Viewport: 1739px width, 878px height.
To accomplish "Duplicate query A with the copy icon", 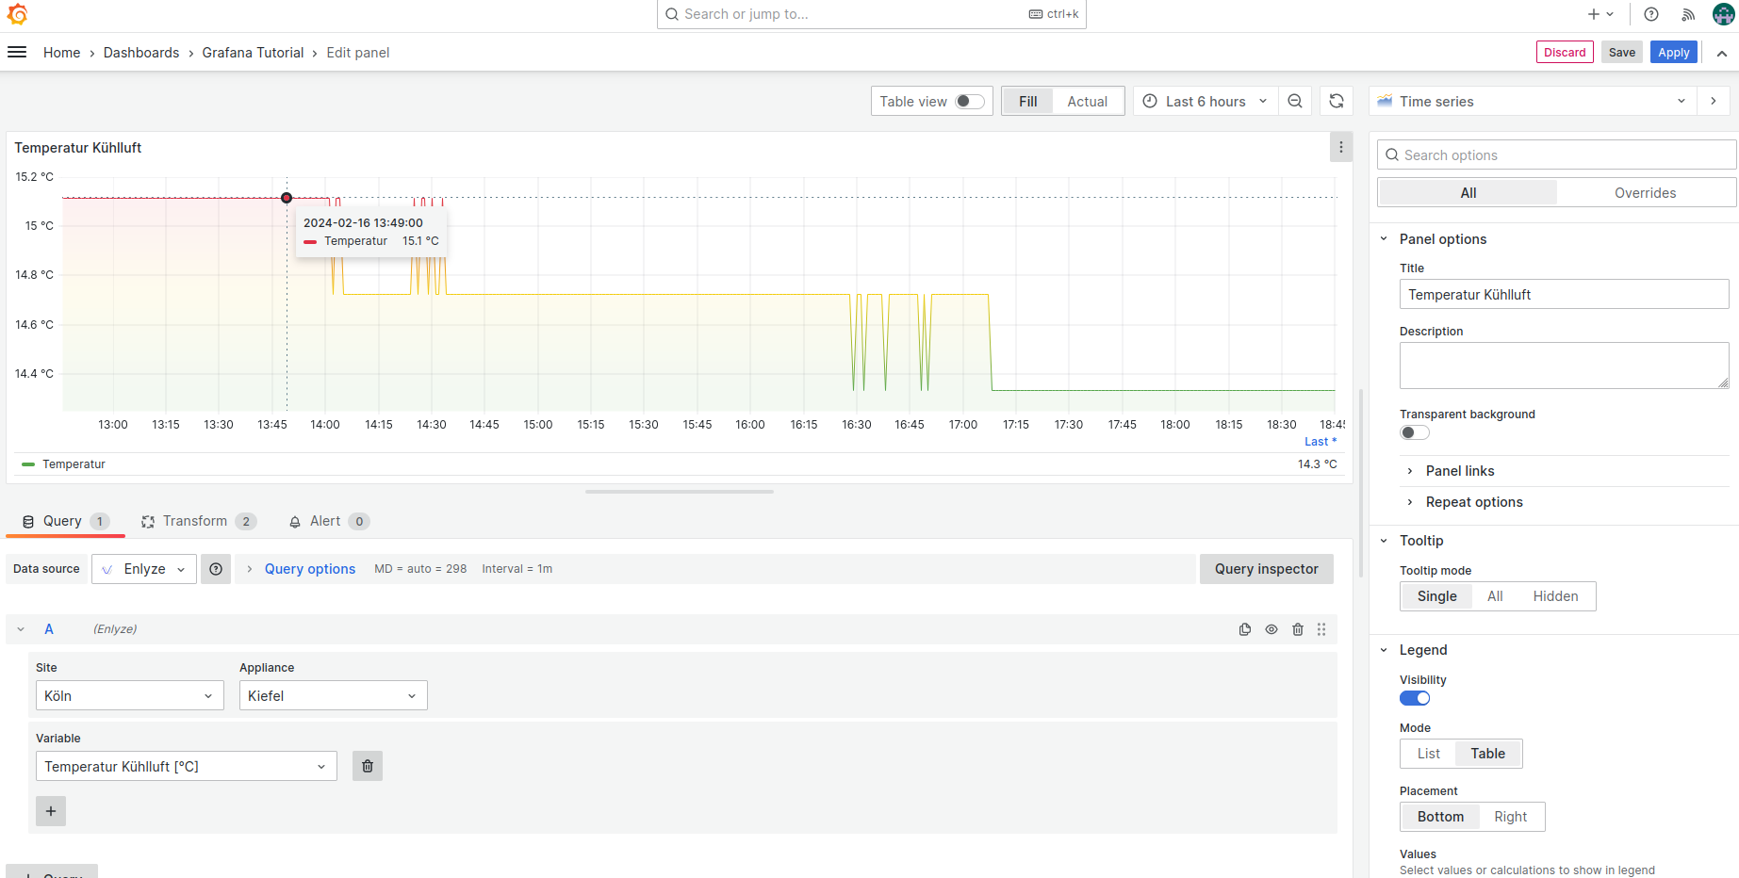I will [x=1245, y=629].
